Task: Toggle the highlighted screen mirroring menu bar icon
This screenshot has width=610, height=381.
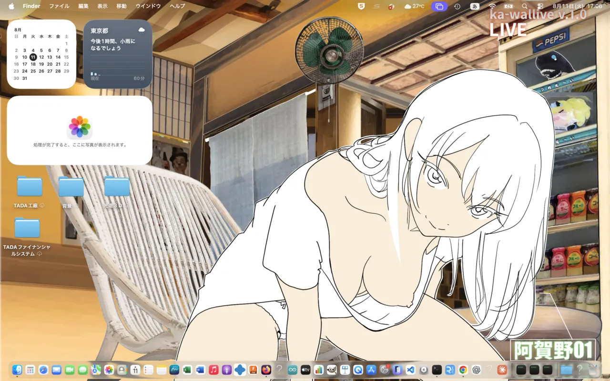Action: click(x=439, y=6)
